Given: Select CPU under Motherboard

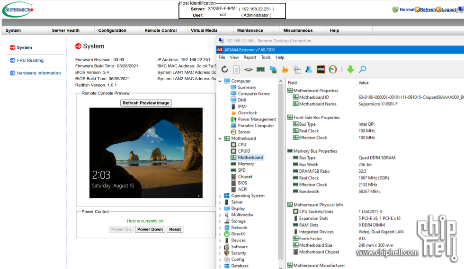Looking at the screenshot, I should coord(242,145).
